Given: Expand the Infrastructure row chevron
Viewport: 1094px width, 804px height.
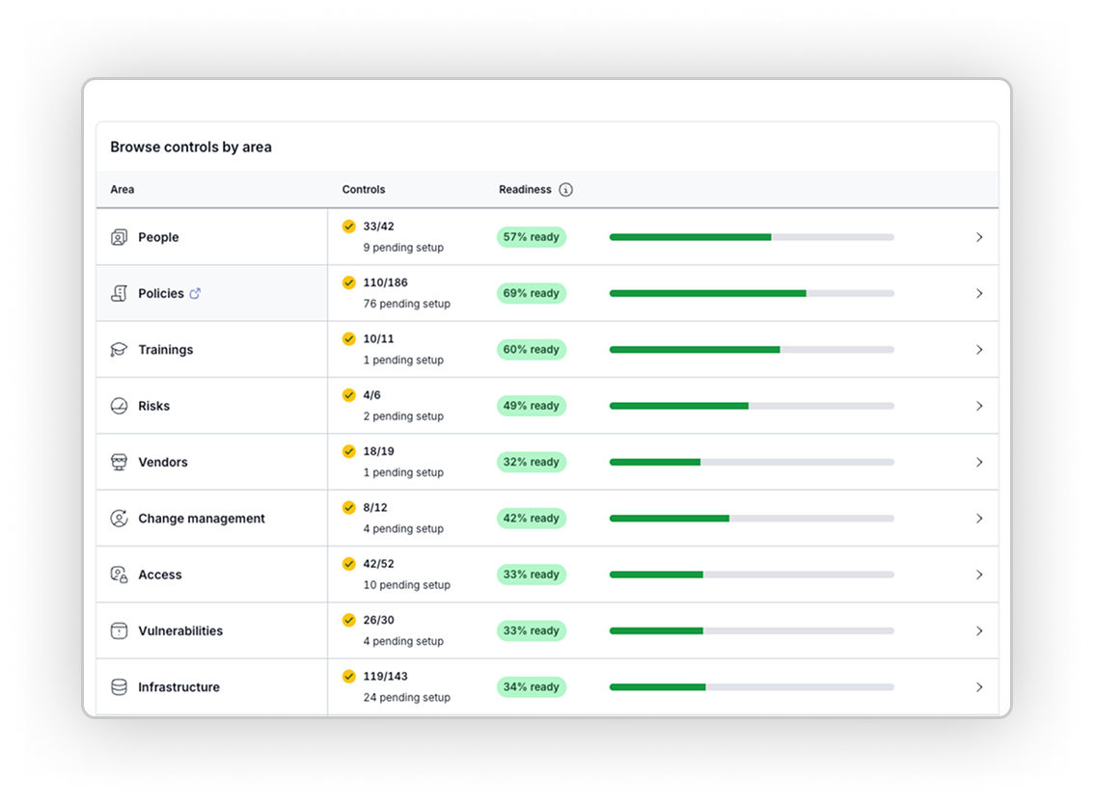Looking at the screenshot, I should coord(979,687).
